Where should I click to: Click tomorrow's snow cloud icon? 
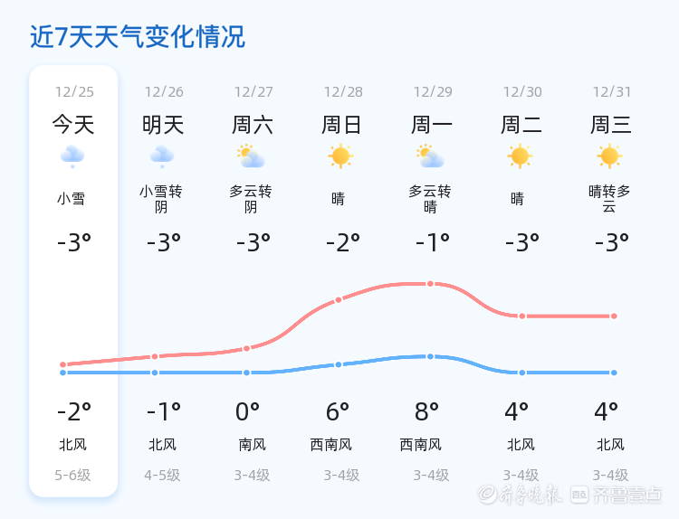(x=163, y=156)
